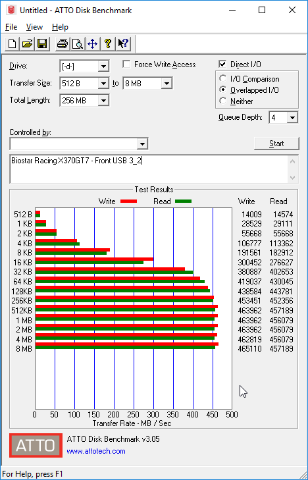Click the four-arrow move toolbar icon

[92, 43]
